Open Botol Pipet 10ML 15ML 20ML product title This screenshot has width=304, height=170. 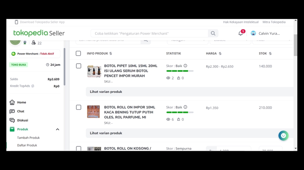click(131, 71)
